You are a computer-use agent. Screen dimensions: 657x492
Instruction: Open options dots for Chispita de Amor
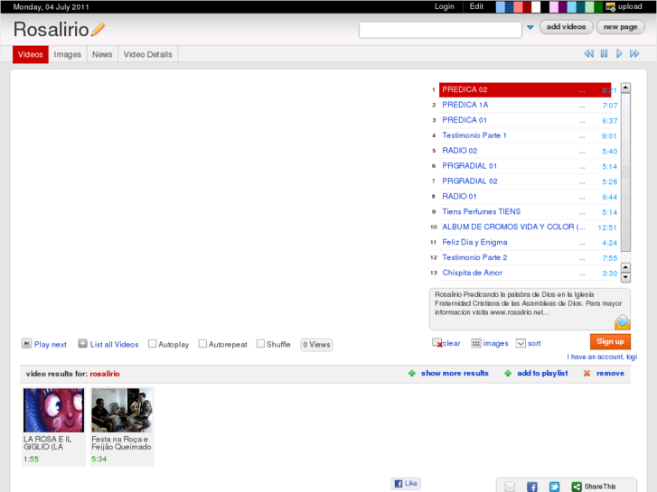[582, 274]
